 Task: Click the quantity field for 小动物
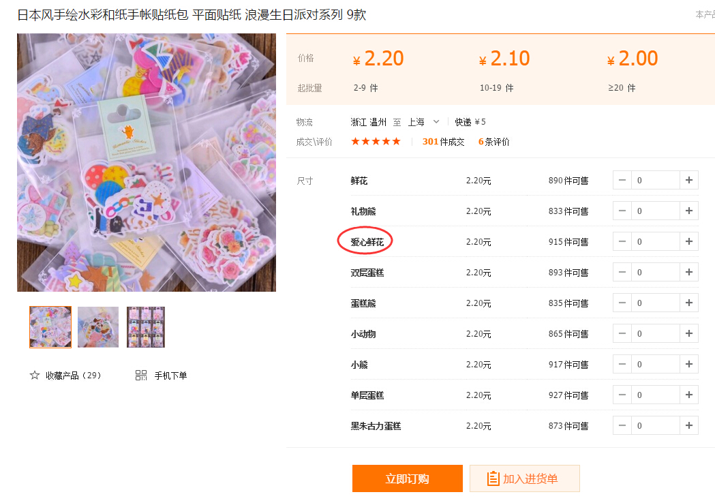coord(655,333)
